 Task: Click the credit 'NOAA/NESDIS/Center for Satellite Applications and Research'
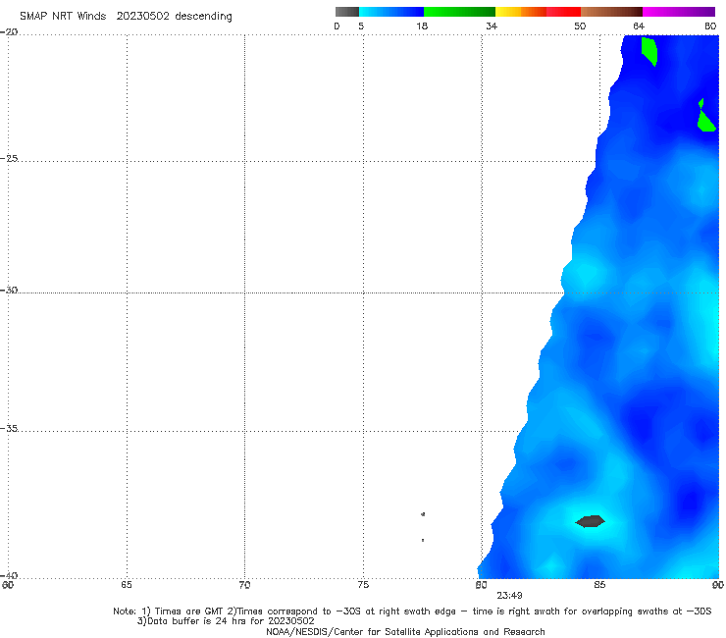point(405,631)
